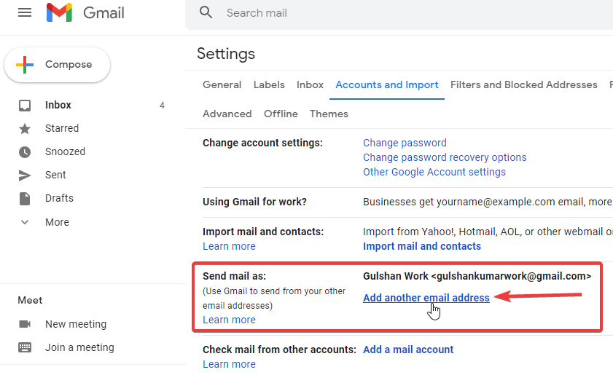Open the Advanced settings tab
The image size is (613, 375).
[x=227, y=114]
